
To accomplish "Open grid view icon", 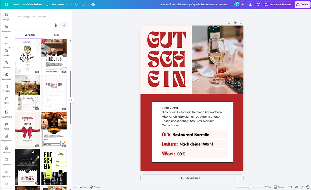I will pyautogui.click(x=296, y=187).
